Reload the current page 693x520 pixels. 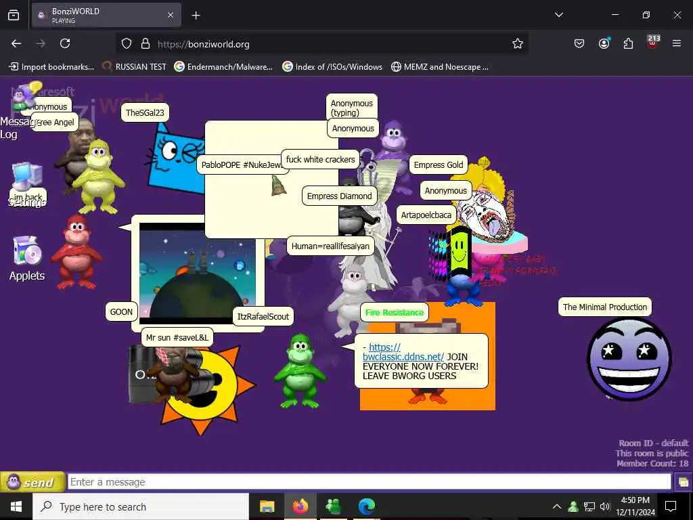click(65, 44)
